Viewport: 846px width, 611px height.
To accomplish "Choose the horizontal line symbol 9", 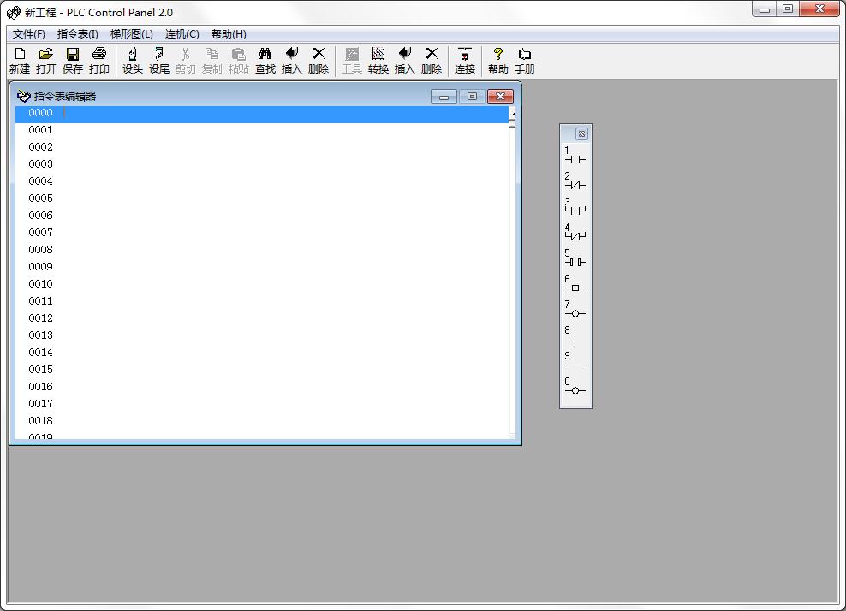I will 575,360.
